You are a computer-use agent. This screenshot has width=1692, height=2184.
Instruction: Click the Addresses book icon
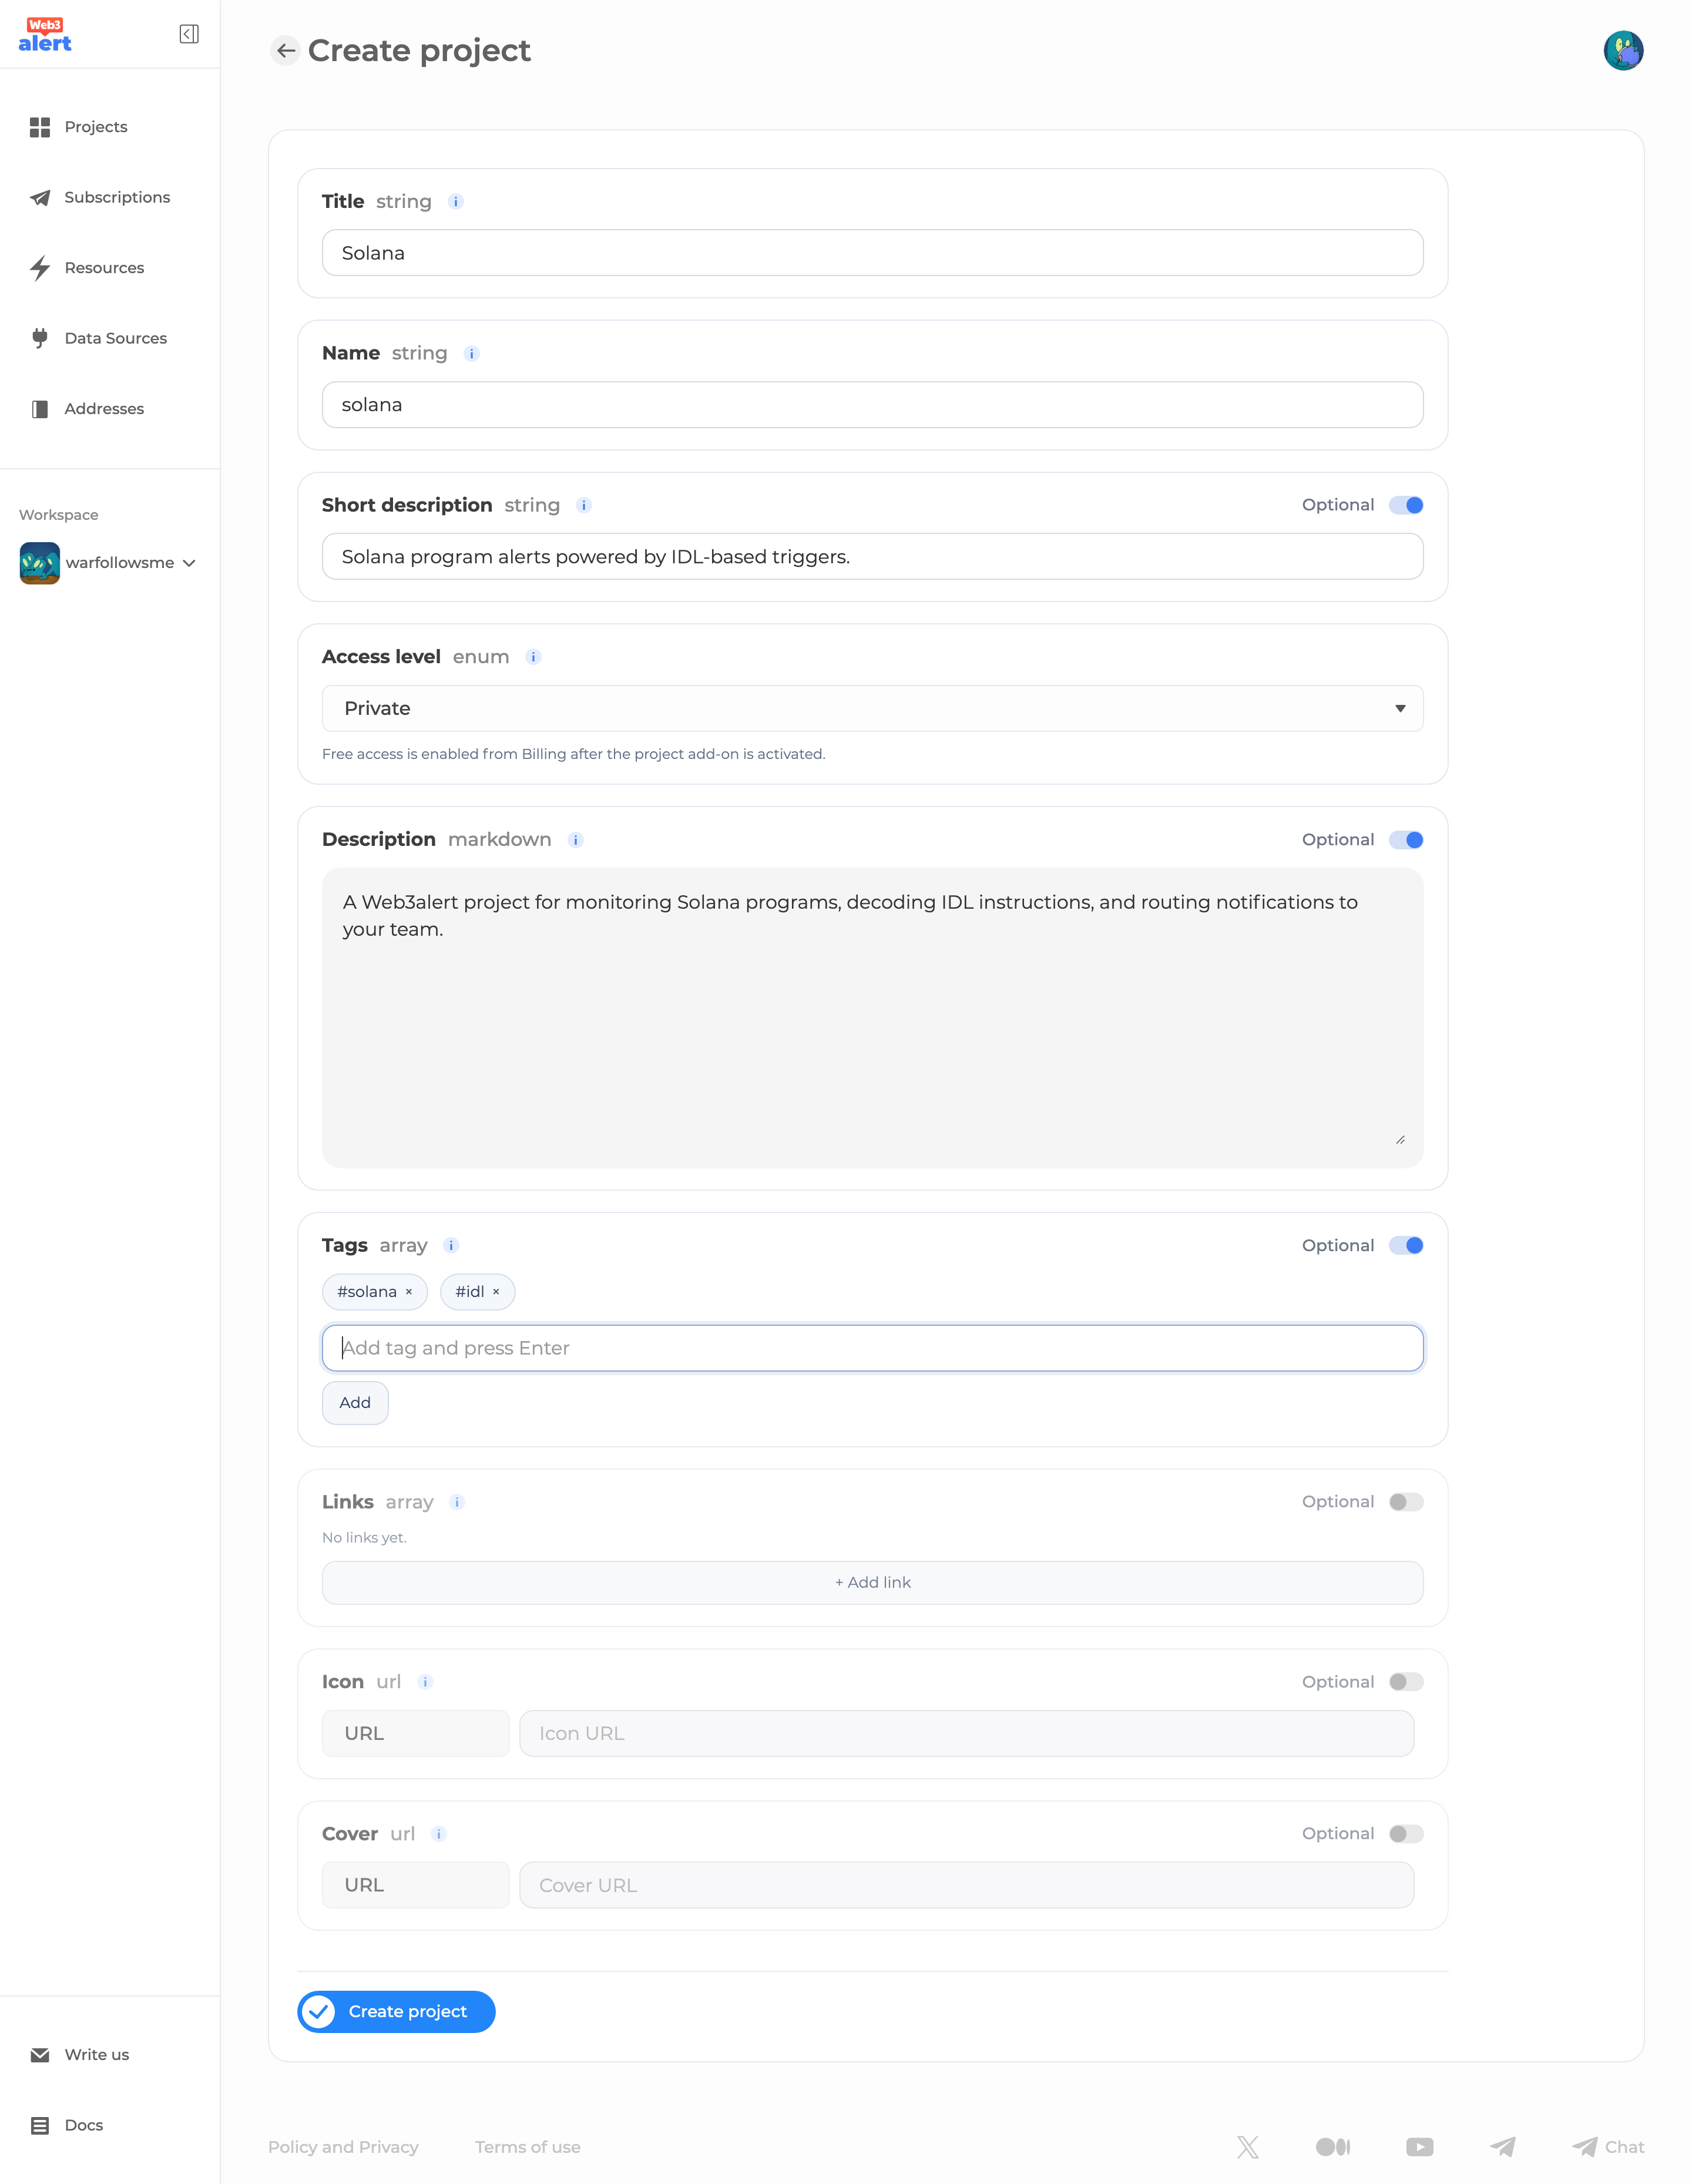pyautogui.click(x=40, y=409)
